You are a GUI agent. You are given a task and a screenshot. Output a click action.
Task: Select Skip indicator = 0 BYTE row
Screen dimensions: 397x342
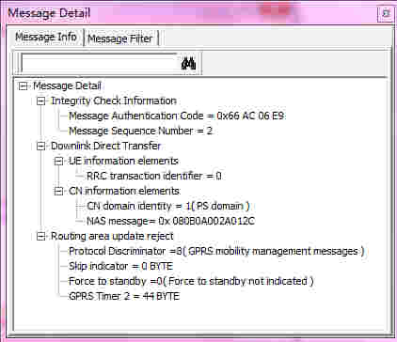coord(120,266)
